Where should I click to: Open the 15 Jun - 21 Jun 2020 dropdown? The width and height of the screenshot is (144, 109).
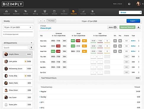point(18,27)
